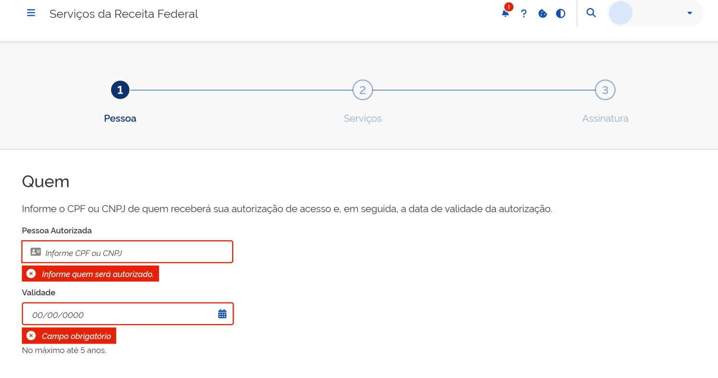Click the search magnifier icon

[x=591, y=13]
